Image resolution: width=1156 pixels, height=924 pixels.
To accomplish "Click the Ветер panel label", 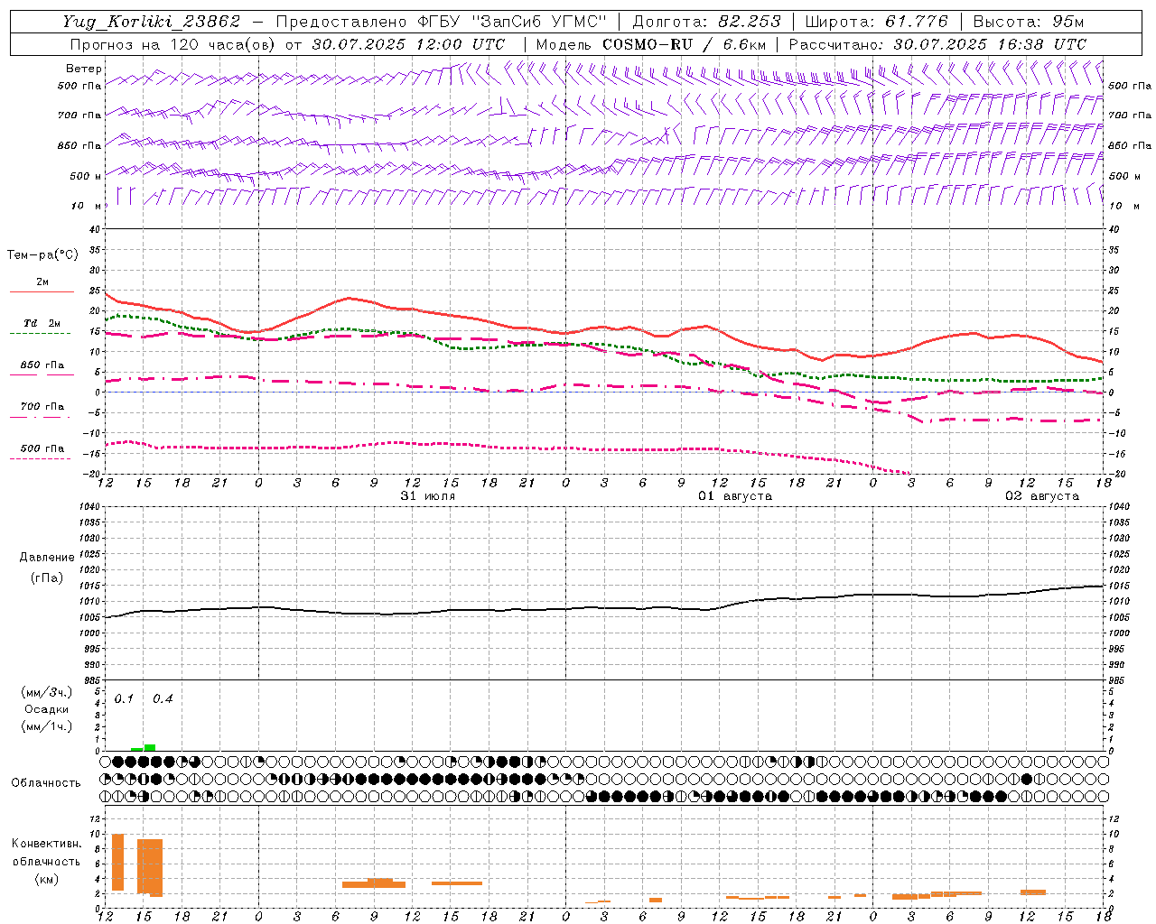I will point(84,69).
